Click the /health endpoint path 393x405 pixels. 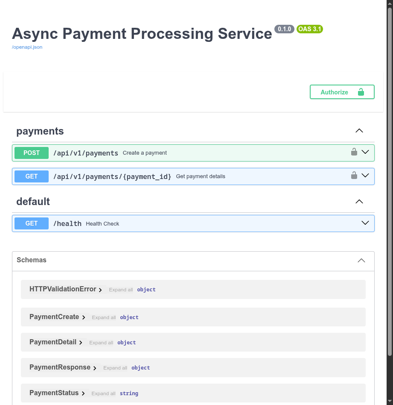coord(67,224)
